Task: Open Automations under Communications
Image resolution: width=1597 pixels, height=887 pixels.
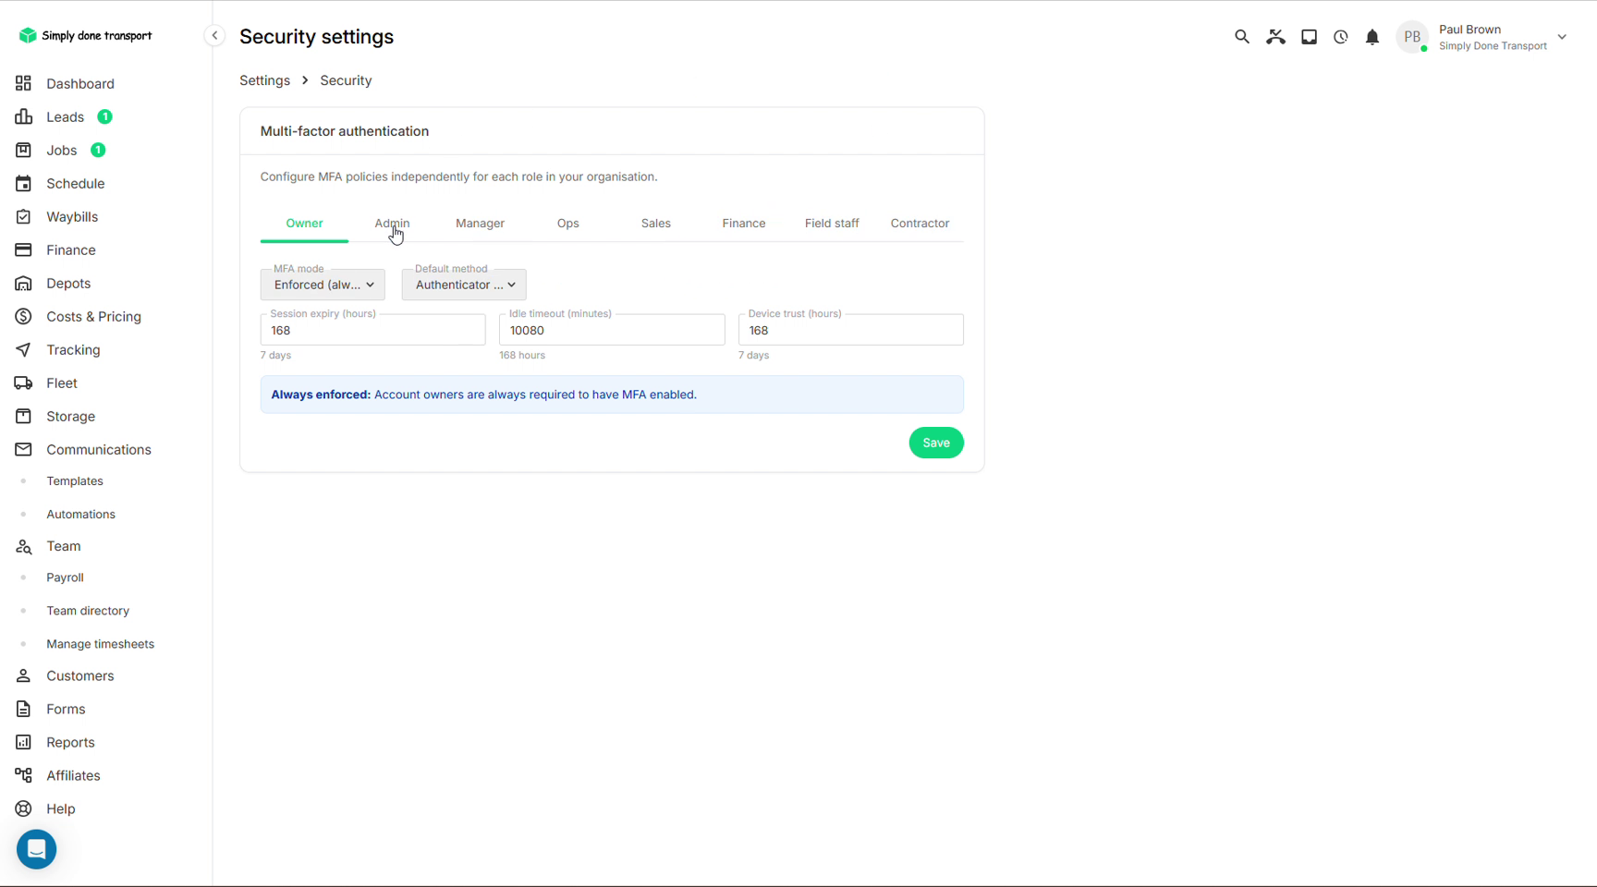Action: coord(80,515)
